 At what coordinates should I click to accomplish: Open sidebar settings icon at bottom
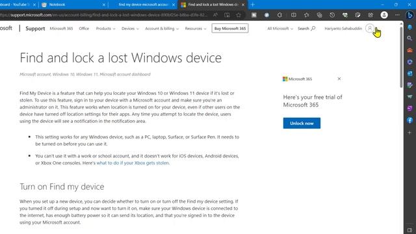click(x=409, y=229)
